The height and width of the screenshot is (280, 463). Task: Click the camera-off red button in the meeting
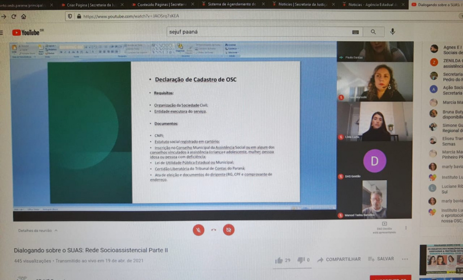coord(229,230)
